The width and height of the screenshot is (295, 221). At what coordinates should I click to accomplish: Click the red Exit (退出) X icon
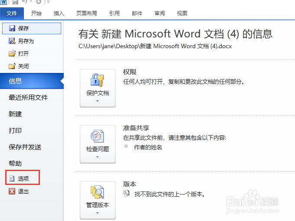pos(12,191)
